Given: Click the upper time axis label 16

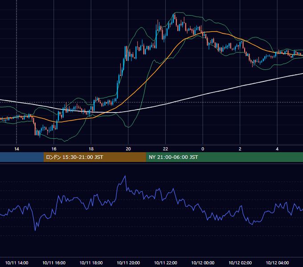Looking at the screenshot, I should pyautogui.click(x=54, y=149).
